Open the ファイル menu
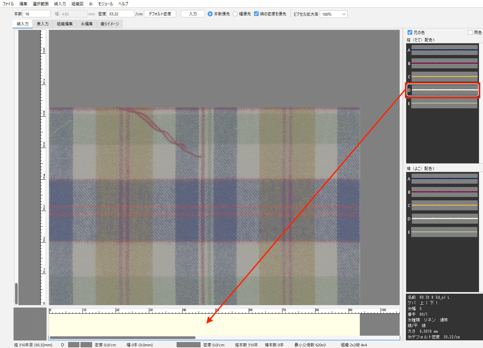 pos(8,4)
